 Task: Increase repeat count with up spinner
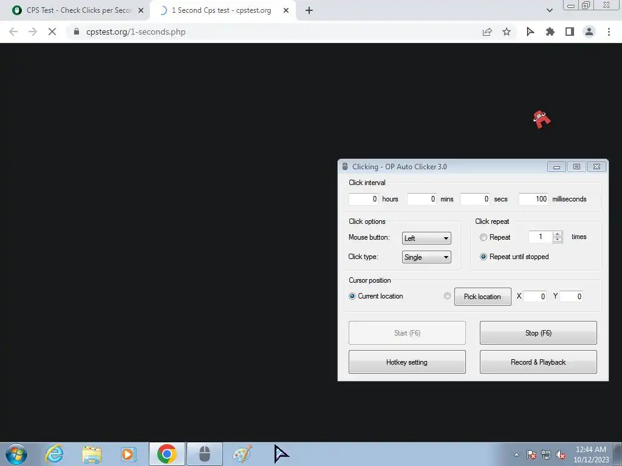click(x=558, y=234)
